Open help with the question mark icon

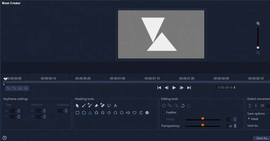click(x=5, y=138)
